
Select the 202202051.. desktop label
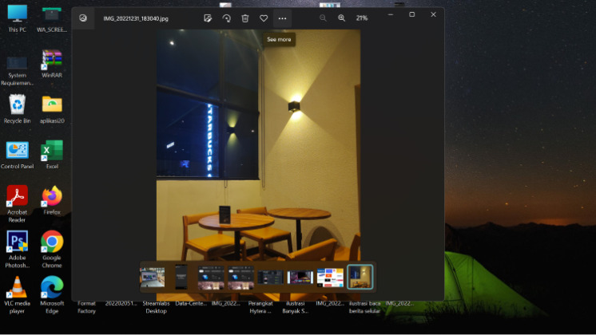121,304
